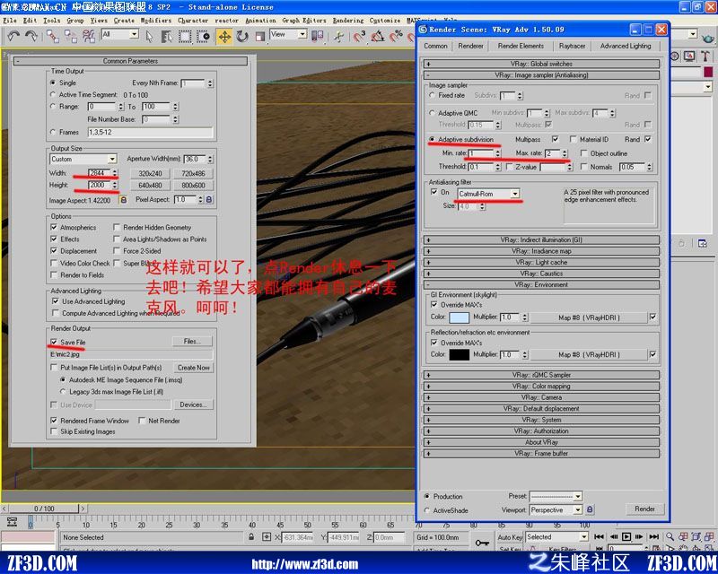Select the Fixed rate sampler radio button
The height and width of the screenshot is (574, 718).
click(x=432, y=95)
